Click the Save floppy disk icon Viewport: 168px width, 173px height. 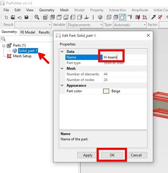pyautogui.click(x=26, y=17)
